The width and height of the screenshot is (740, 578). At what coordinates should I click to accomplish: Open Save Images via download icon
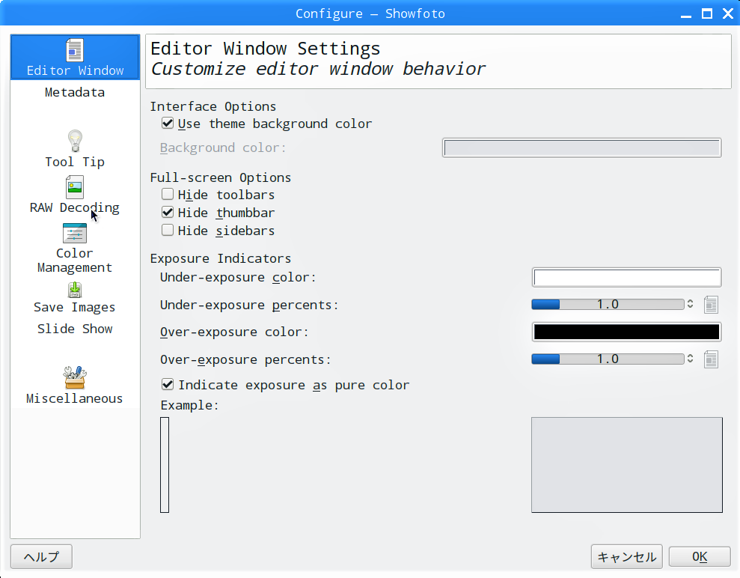pos(75,290)
